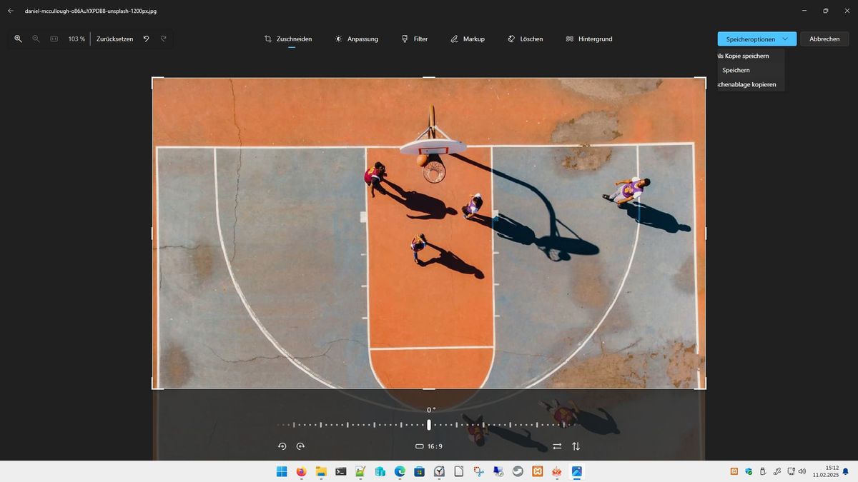Viewport: 858px width, 482px height.
Task: Switch to the Anpassung tab
Action: click(356, 39)
